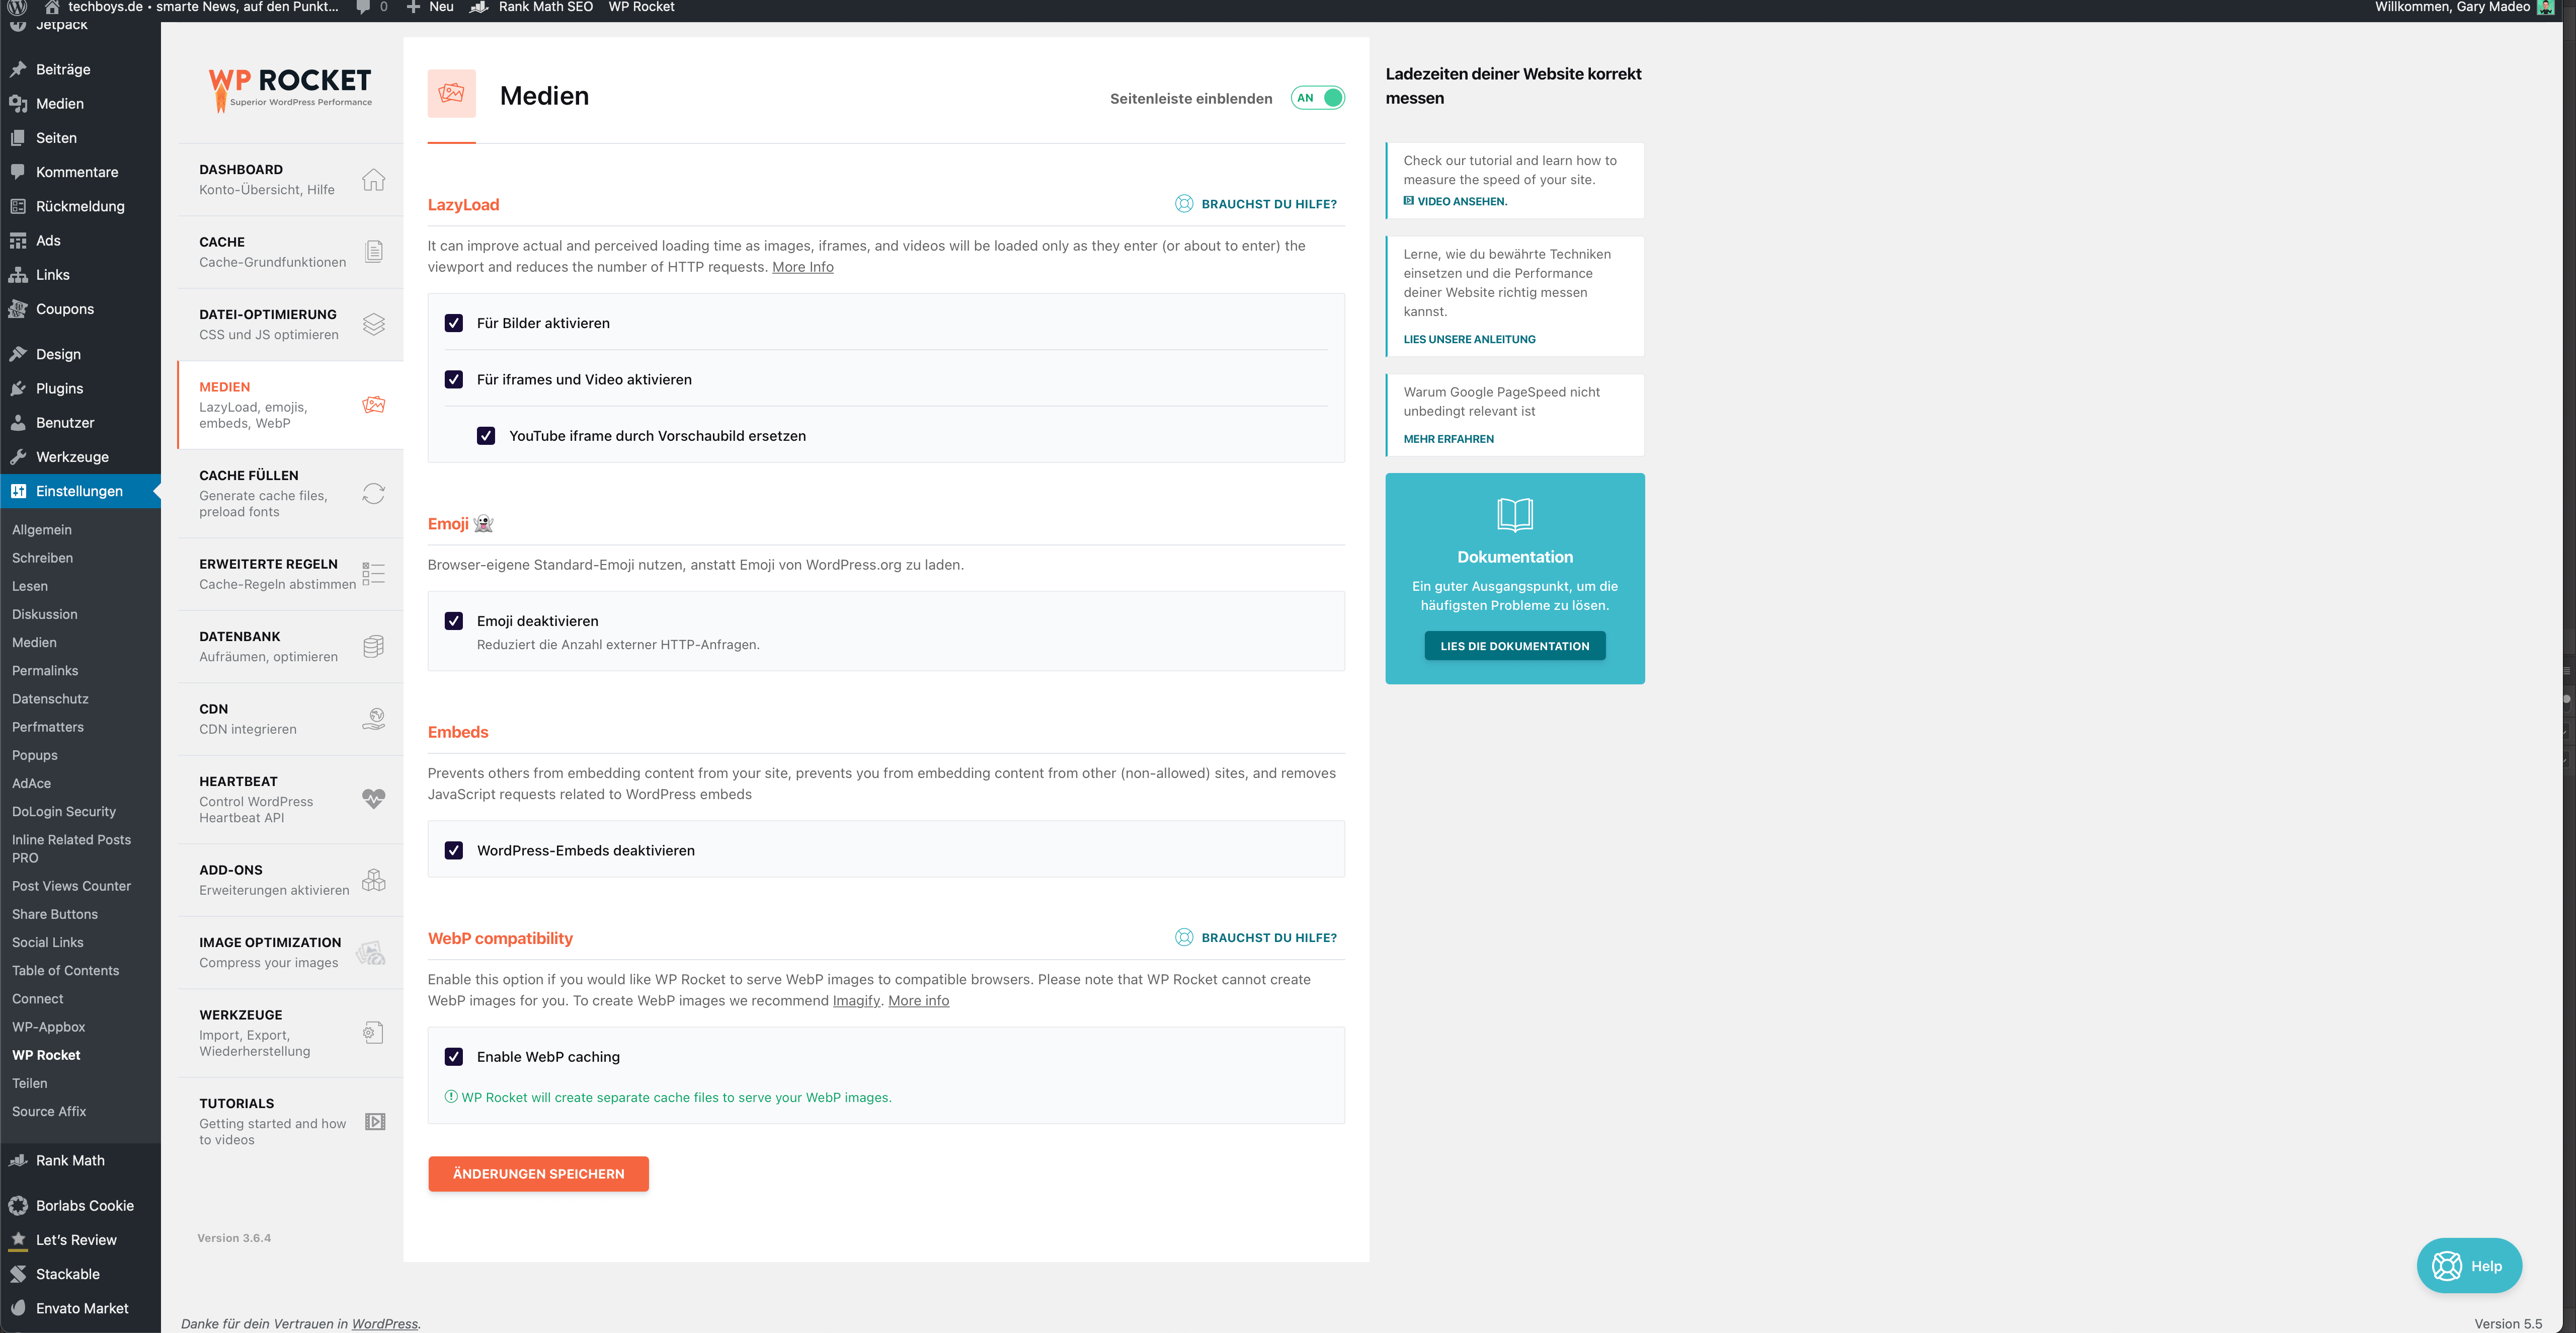2576x1333 pixels.
Task: Click the Plugins plug icon
Action: (18, 388)
